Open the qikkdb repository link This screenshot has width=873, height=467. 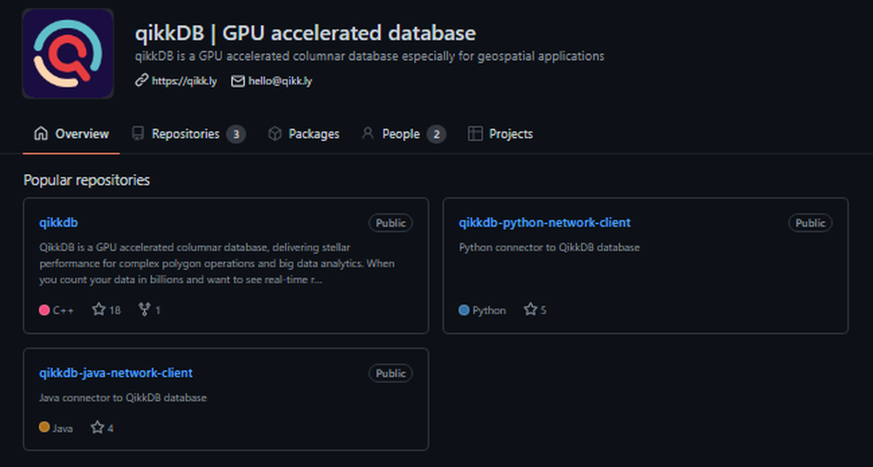tap(58, 223)
